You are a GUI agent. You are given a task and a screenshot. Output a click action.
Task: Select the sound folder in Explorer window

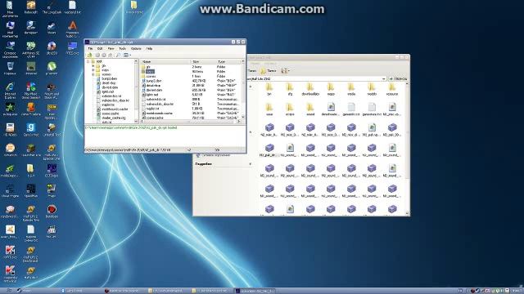point(310,109)
